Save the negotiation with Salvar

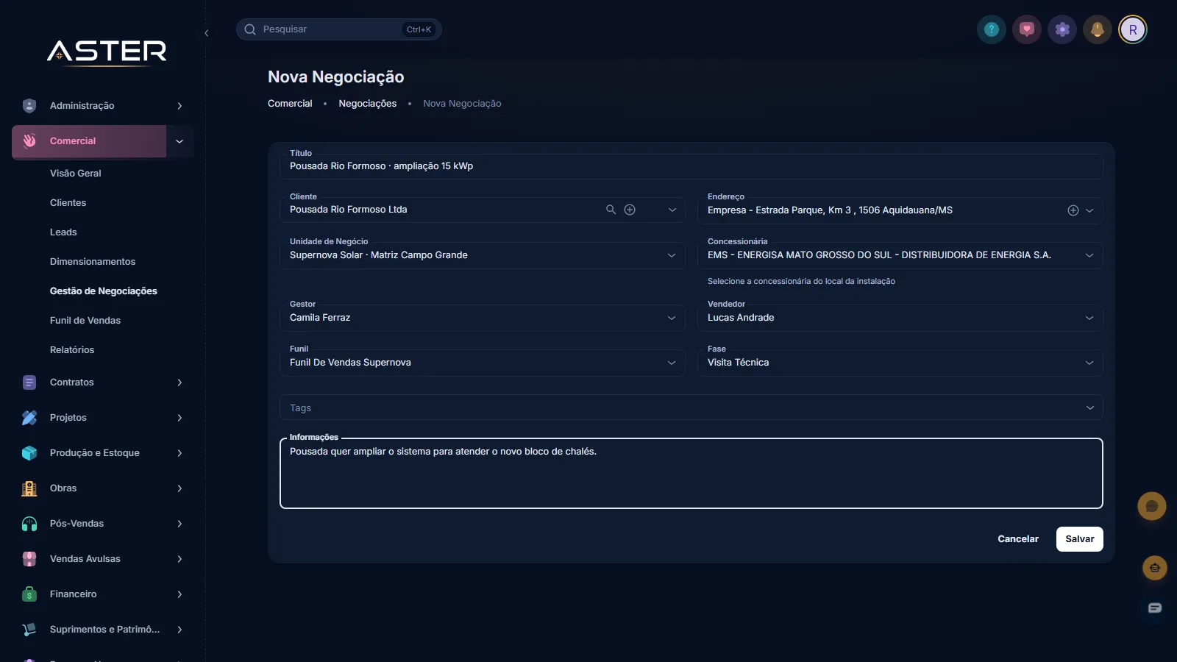(x=1080, y=539)
